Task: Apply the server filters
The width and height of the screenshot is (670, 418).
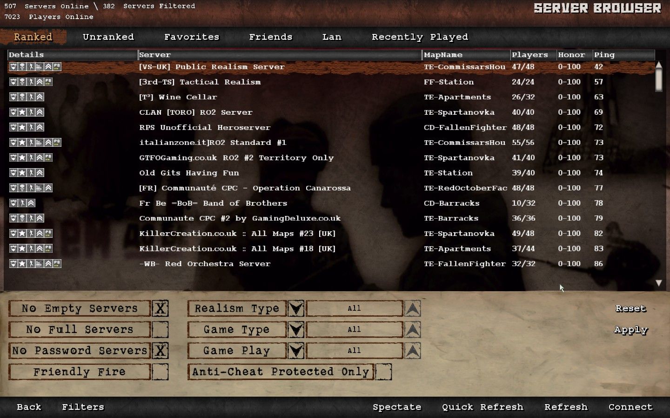Action: click(x=631, y=330)
